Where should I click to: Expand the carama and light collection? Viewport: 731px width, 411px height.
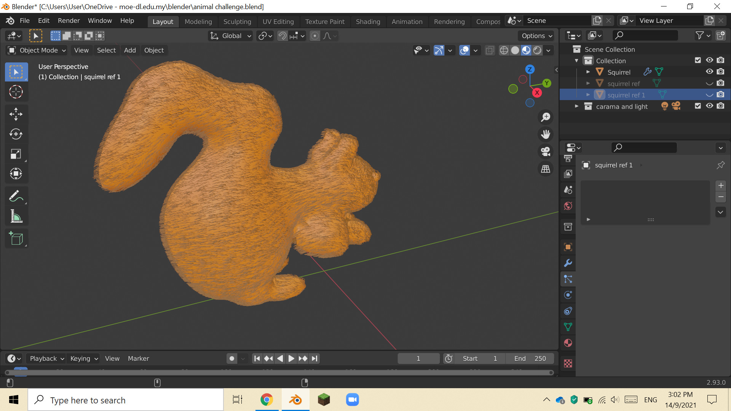click(576, 106)
